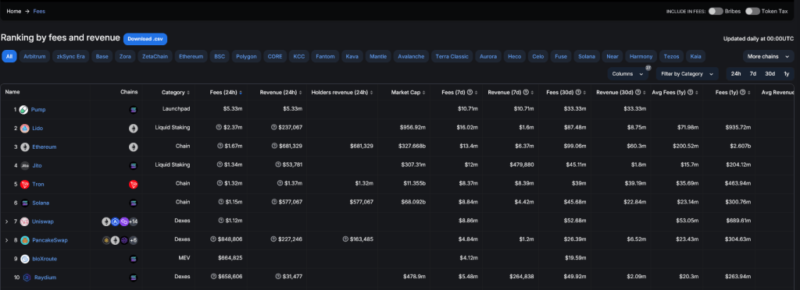
Task: Select the 7d time range tab
Action: [x=753, y=74]
